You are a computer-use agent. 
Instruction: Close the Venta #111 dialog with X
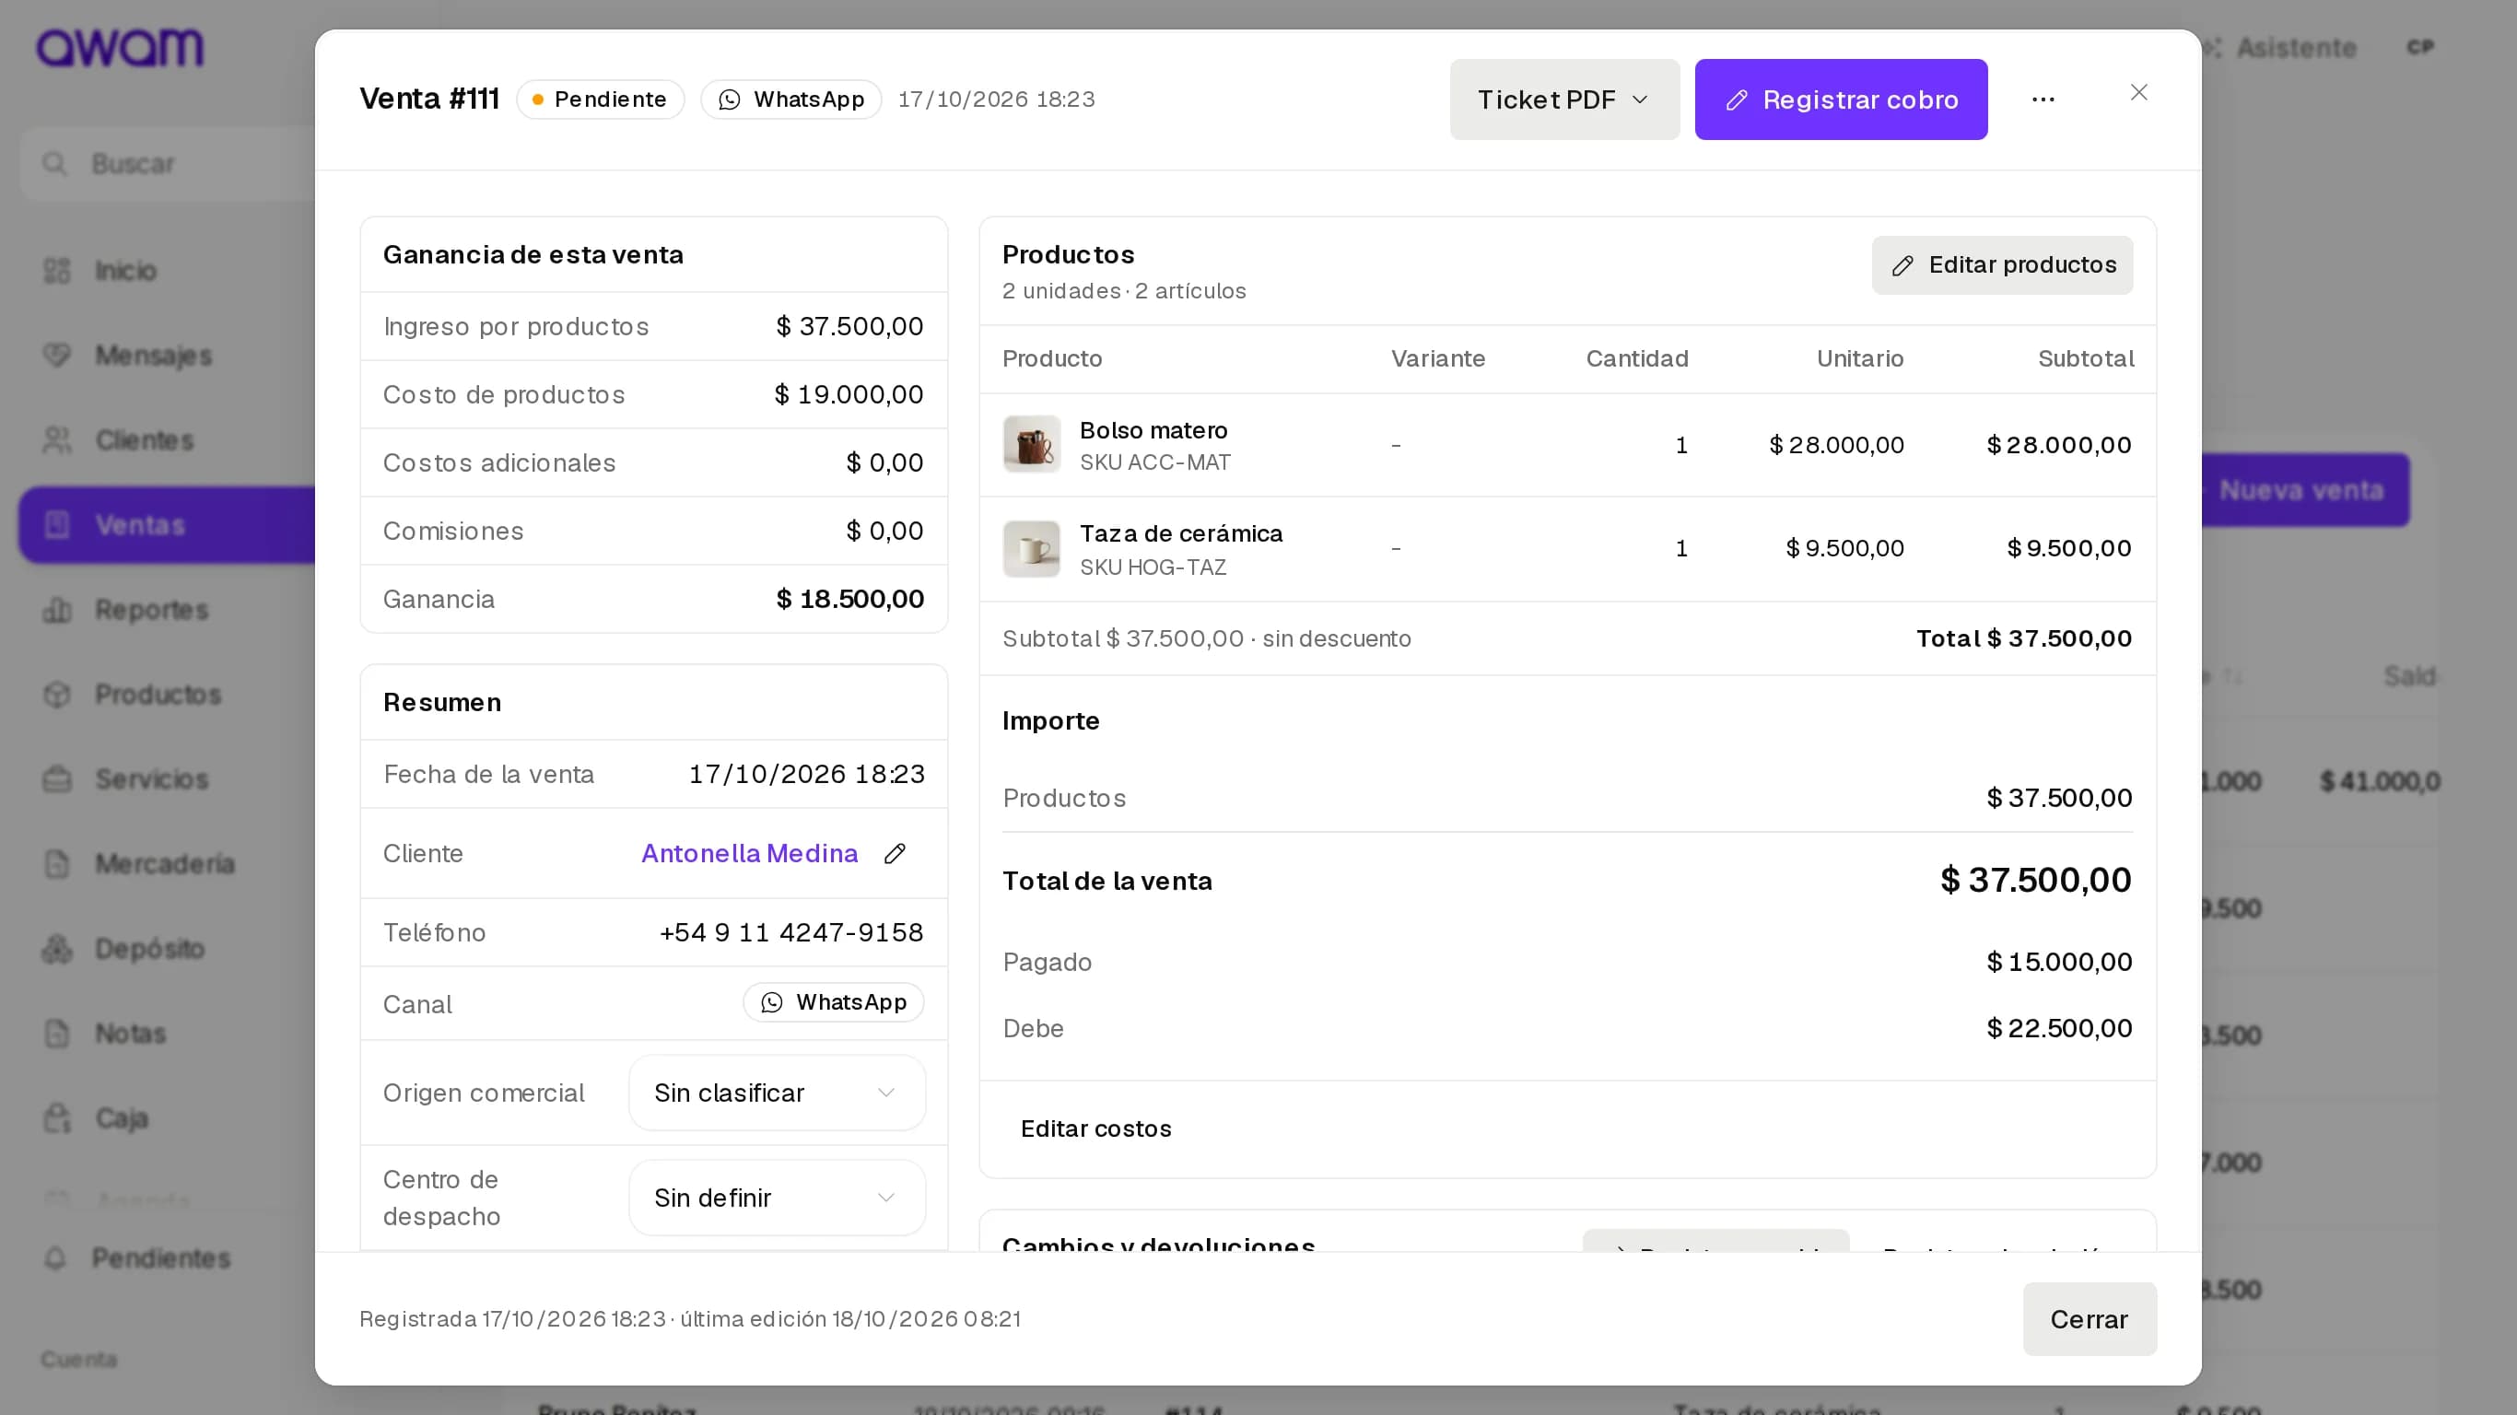point(2139,93)
